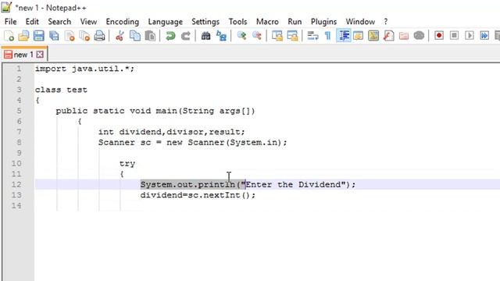Click the Copy toolbar icon
Image resolution: width=500 pixels, height=281 pixels.
point(135,36)
